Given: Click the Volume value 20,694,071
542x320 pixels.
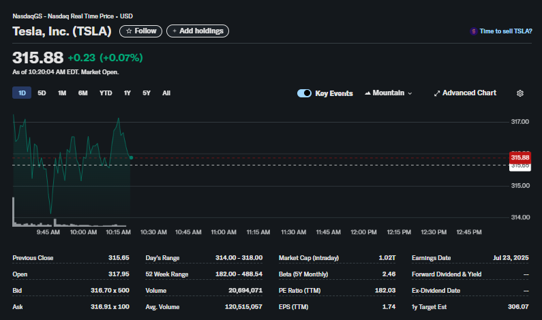Looking at the screenshot, I should click(x=245, y=290).
